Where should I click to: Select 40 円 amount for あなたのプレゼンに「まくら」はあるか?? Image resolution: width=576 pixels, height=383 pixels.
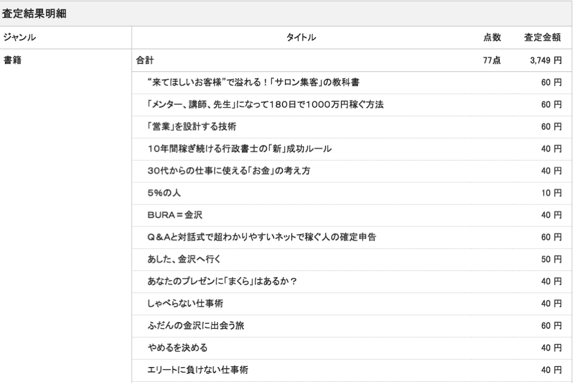551,281
